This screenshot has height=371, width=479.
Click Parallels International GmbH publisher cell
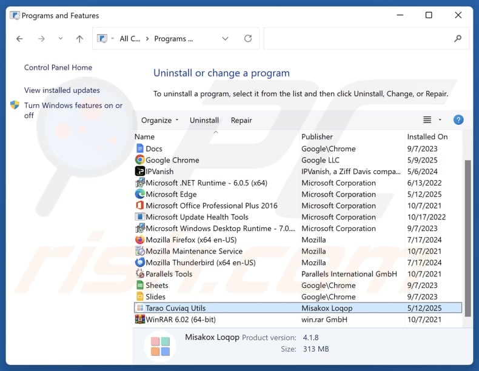coord(349,274)
